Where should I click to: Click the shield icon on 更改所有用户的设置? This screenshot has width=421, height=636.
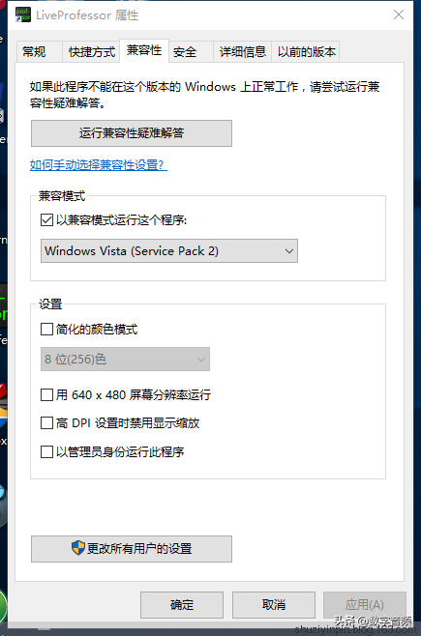78,548
